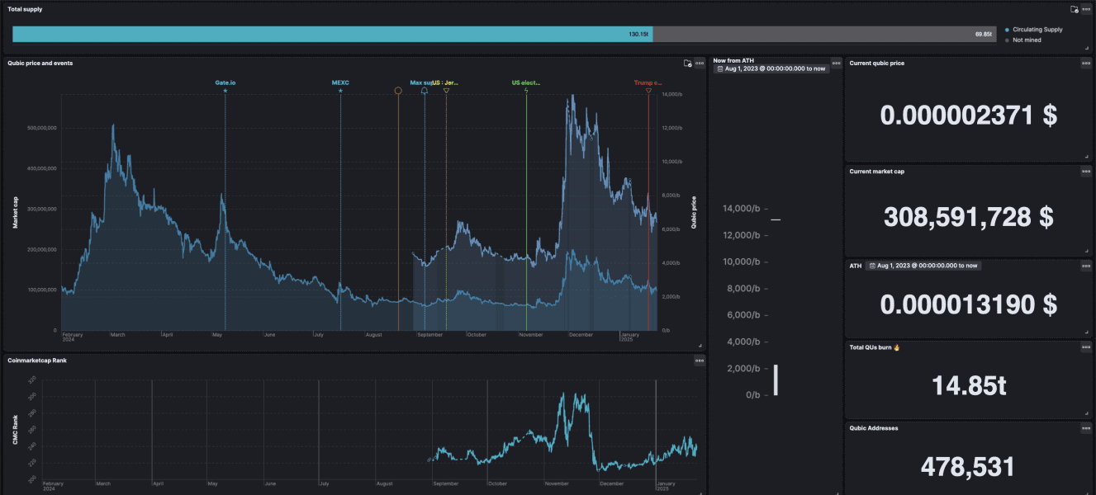This screenshot has height=495, width=1096.
Task: Open ATH panel custom time range badge
Action: (923, 266)
